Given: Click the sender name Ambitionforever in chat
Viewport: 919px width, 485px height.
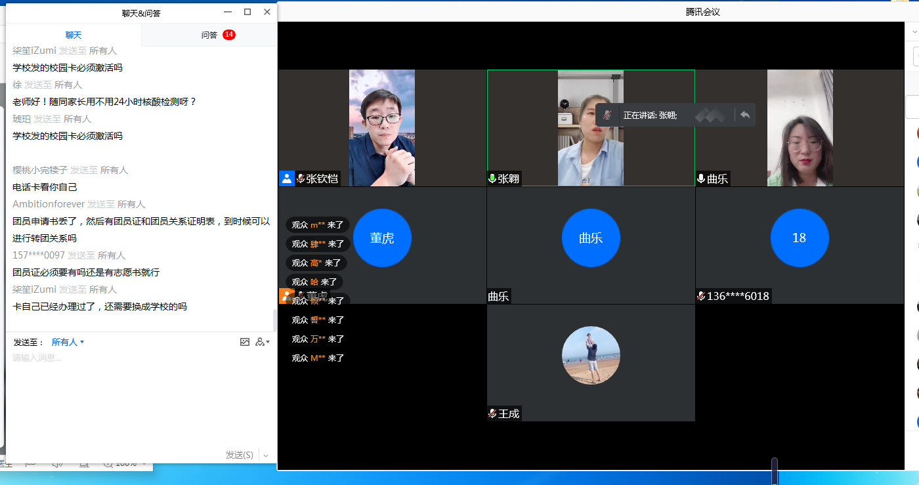Looking at the screenshot, I should [48, 204].
